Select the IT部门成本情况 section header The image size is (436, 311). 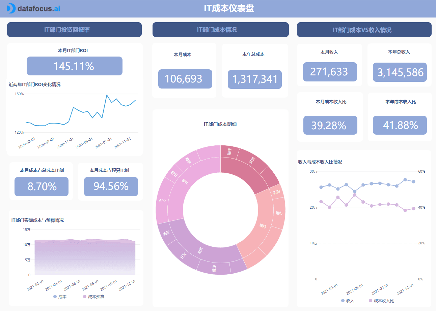pyautogui.click(x=221, y=30)
